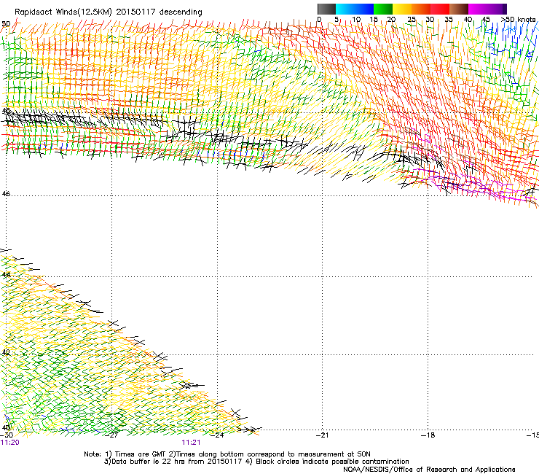Viewport: 539px width, 474px height.
Task: Click the '-21' longitude axis label
Action: click(322, 435)
